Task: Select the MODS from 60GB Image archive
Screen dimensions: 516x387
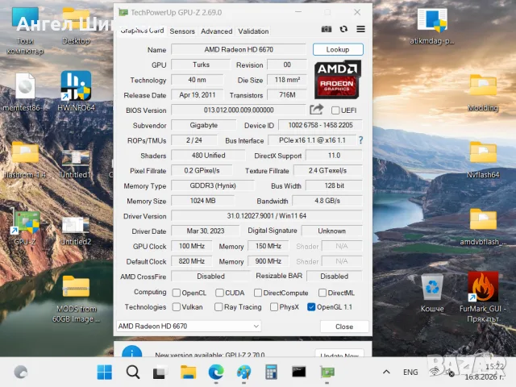Action: [76, 299]
